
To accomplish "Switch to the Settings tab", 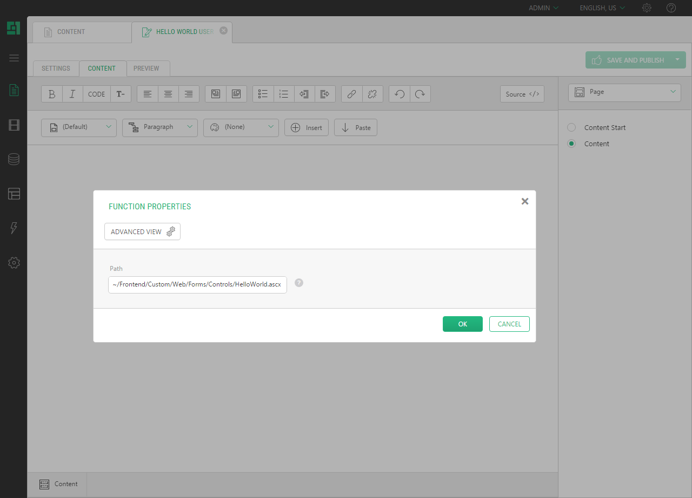I will [56, 69].
